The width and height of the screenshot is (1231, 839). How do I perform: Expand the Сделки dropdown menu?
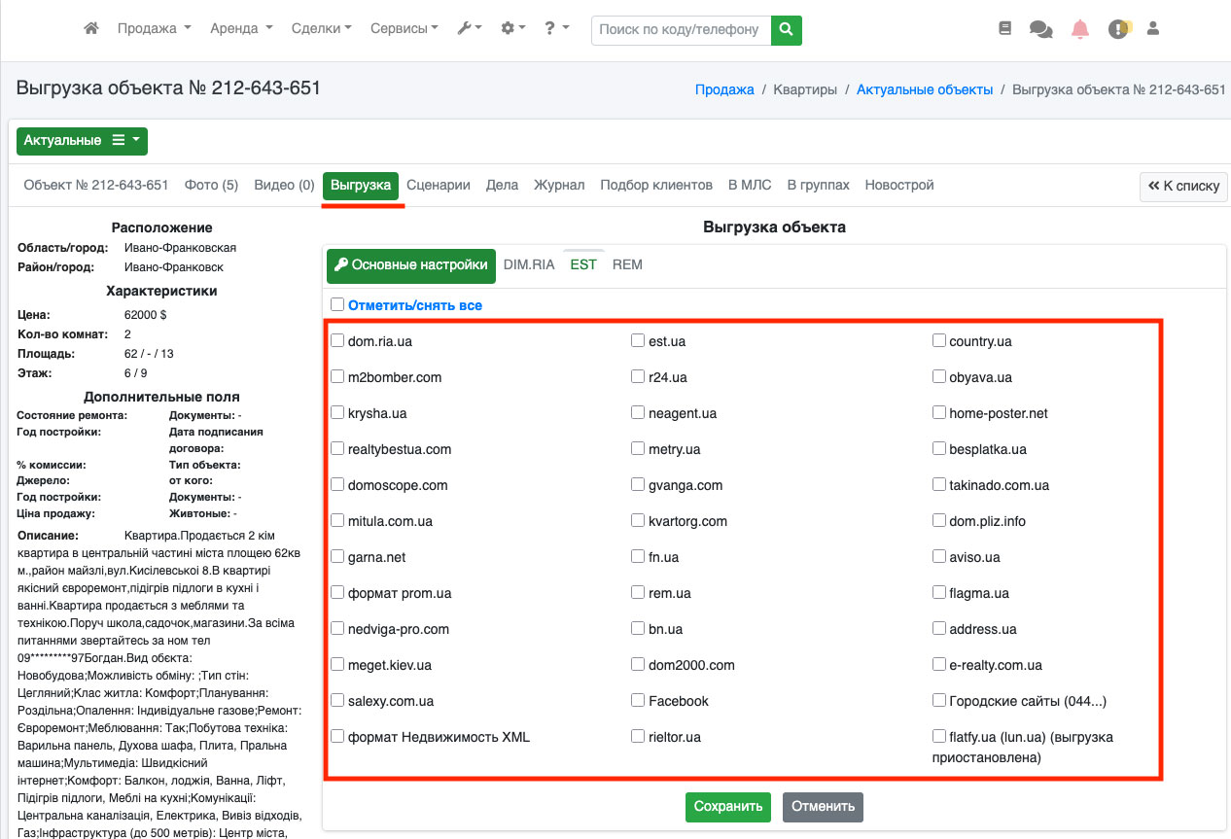322,29
